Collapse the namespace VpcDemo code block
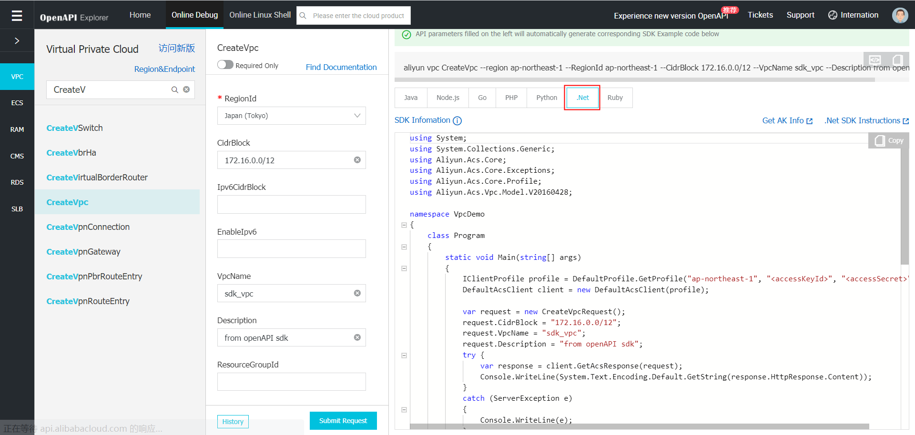The height and width of the screenshot is (435, 915). click(404, 225)
